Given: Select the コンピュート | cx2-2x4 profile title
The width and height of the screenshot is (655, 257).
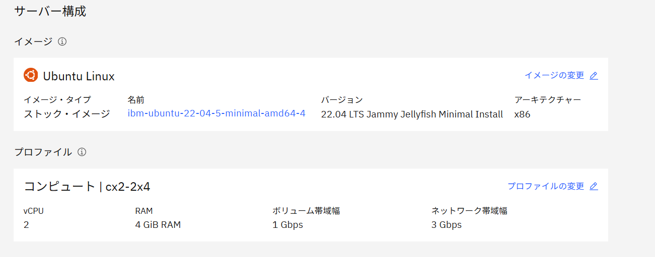Looking at the screenshot, I should (x=87, y=187).
